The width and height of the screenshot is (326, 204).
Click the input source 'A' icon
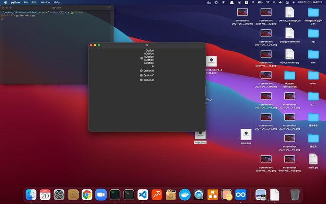click(x=246, y=2)
